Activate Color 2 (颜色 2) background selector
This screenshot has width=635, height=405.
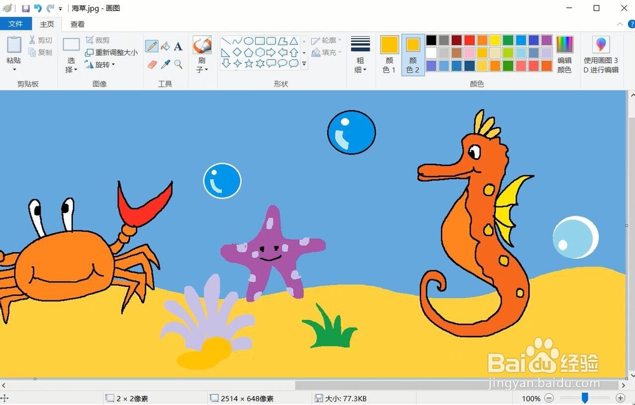coord(413,54)
